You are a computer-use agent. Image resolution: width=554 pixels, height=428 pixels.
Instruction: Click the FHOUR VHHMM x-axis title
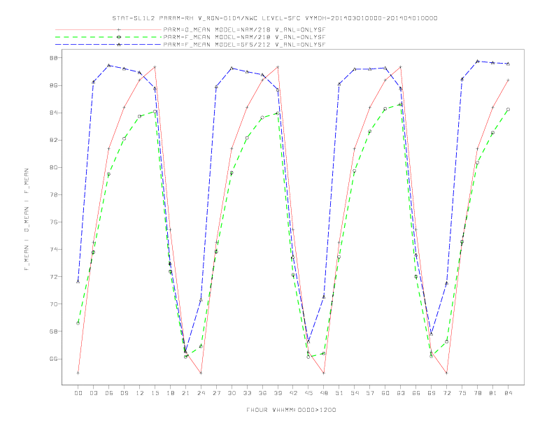pos(291,410)
